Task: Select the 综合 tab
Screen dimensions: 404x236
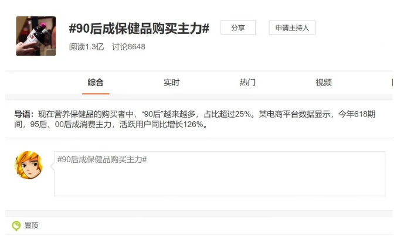Action: 96,83
